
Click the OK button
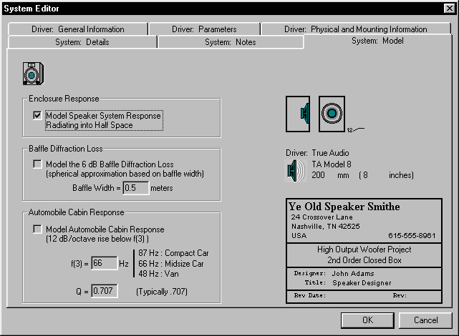(x=367, y=320)
